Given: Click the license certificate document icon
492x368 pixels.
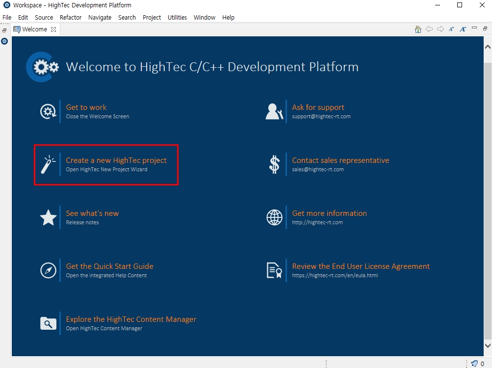Looking at the screenshot, I should (x=274, y=270).
